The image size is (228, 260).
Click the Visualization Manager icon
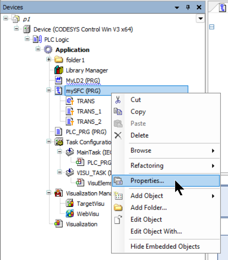[59, 193]
